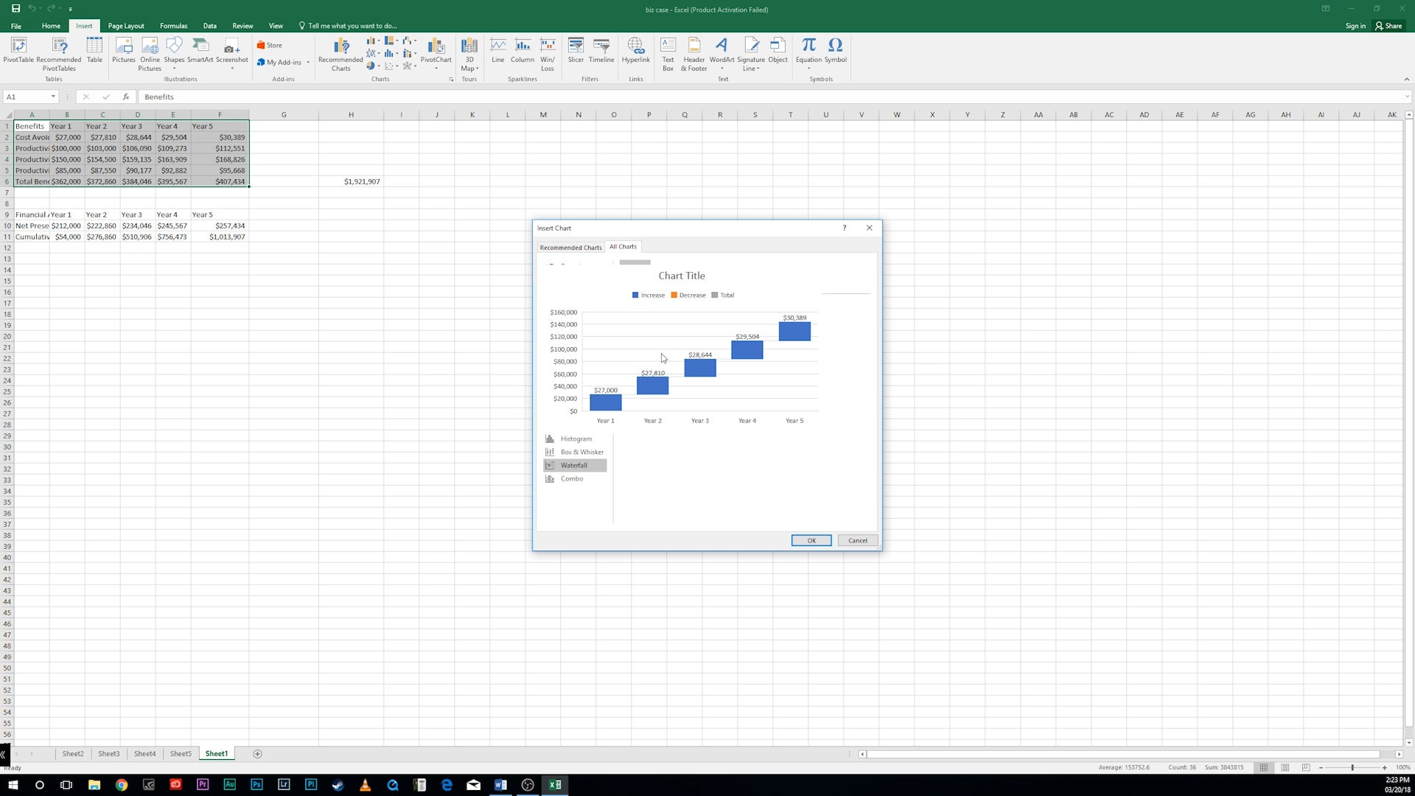Open the 3D Map dropdown
Screen dimensions: 1415x796
click(478, 69)
